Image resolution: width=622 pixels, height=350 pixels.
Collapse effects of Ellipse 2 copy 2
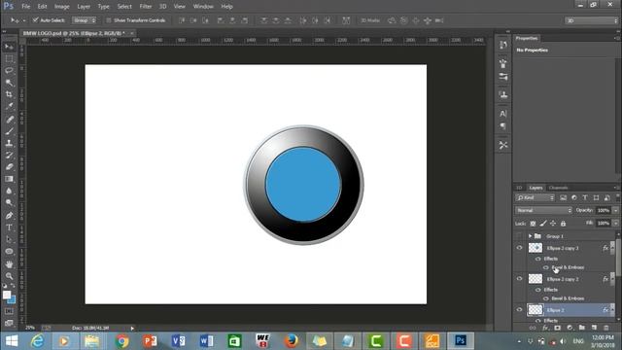612,279
